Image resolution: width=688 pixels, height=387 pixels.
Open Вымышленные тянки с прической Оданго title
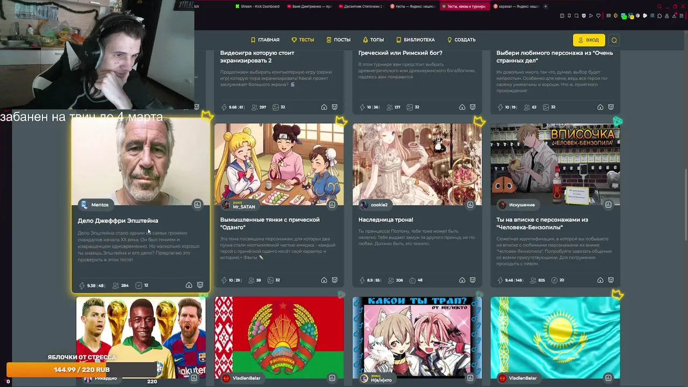pyautogui.click(x=270, y=224)
